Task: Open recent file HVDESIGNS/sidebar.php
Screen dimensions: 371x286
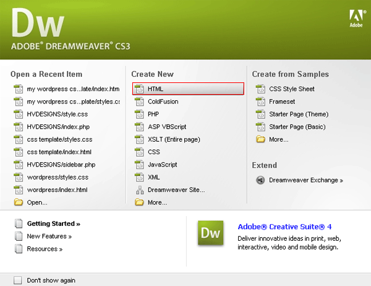Action: click(61, 165)
